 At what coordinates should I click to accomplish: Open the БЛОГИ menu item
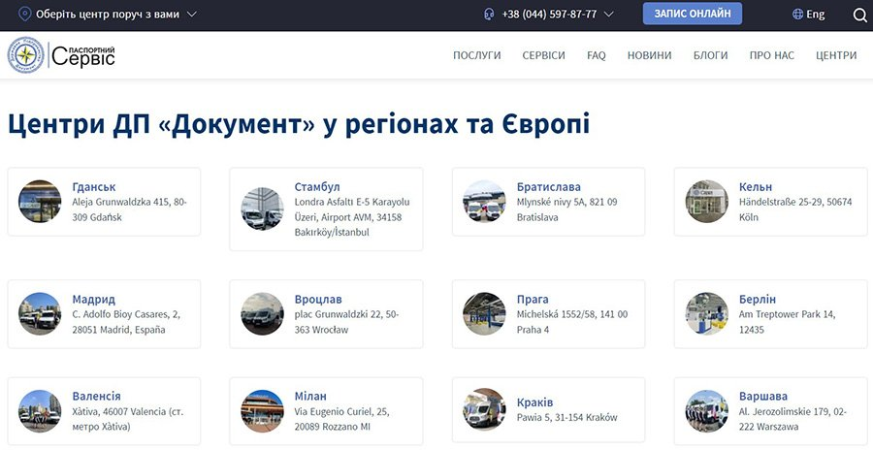710,55
